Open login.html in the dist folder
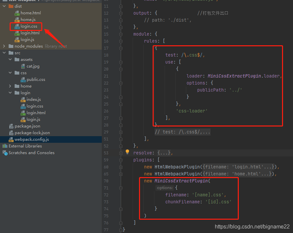 (30, 33)
